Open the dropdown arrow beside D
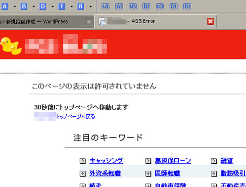 tap(53, 7)
